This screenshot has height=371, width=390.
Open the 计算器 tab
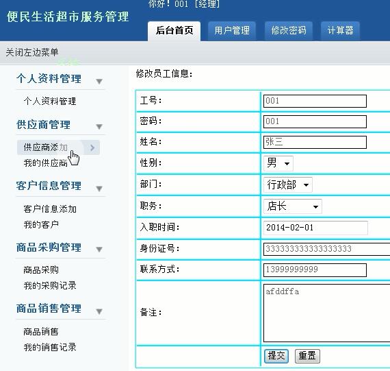click(340, 31)
